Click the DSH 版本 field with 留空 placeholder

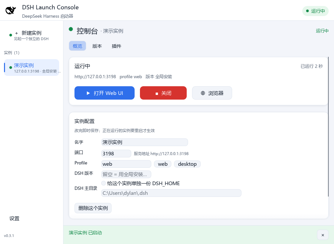click(126, 174)
